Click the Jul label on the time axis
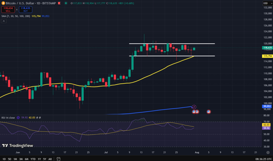 pos(106,152)
